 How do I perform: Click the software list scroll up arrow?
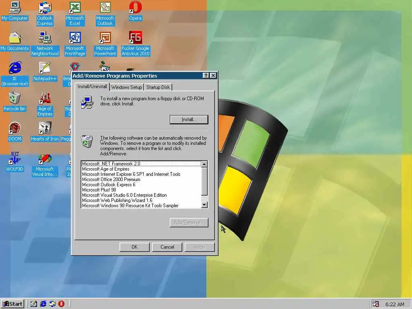click(204, 164)
